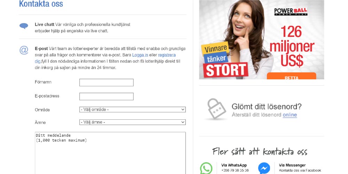Viewport: 348px width, 174px height.
Task: Focus the Förnamn input field
Action: 106,82
